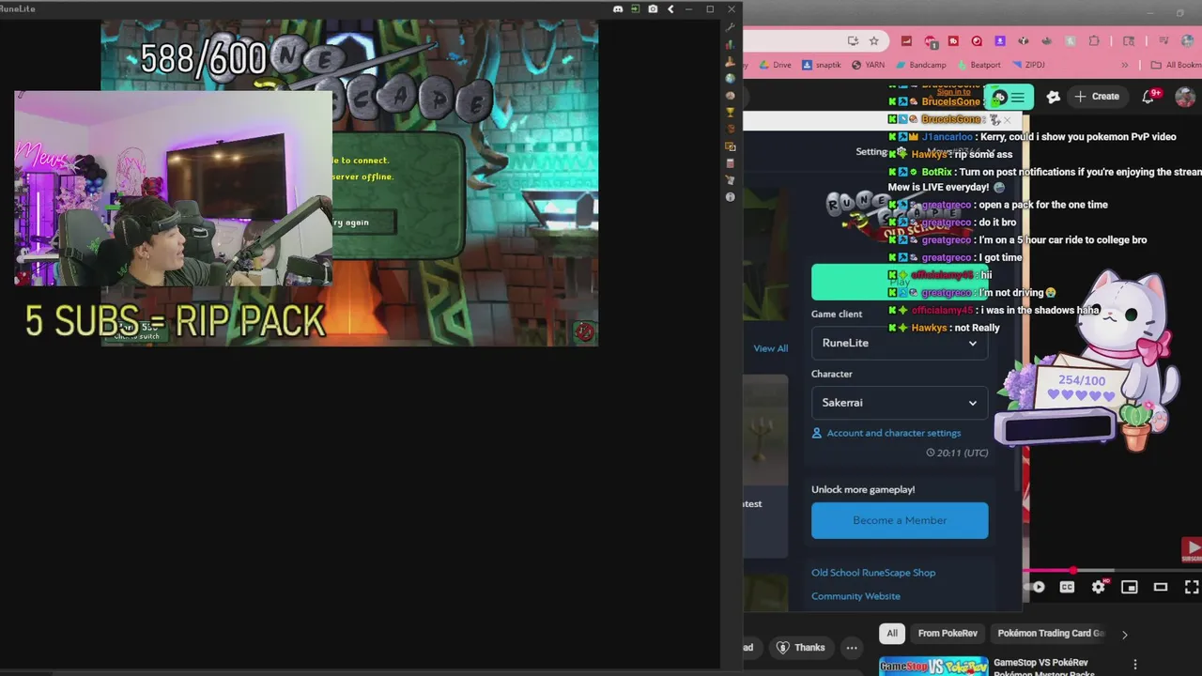Click the View All link

pos(770,348)
